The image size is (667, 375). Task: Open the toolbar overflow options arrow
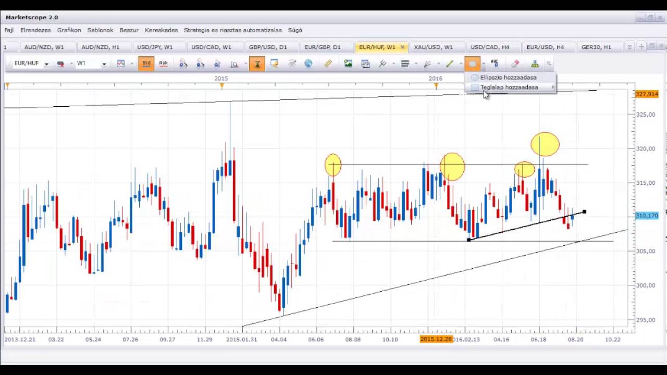click(549, 64)
